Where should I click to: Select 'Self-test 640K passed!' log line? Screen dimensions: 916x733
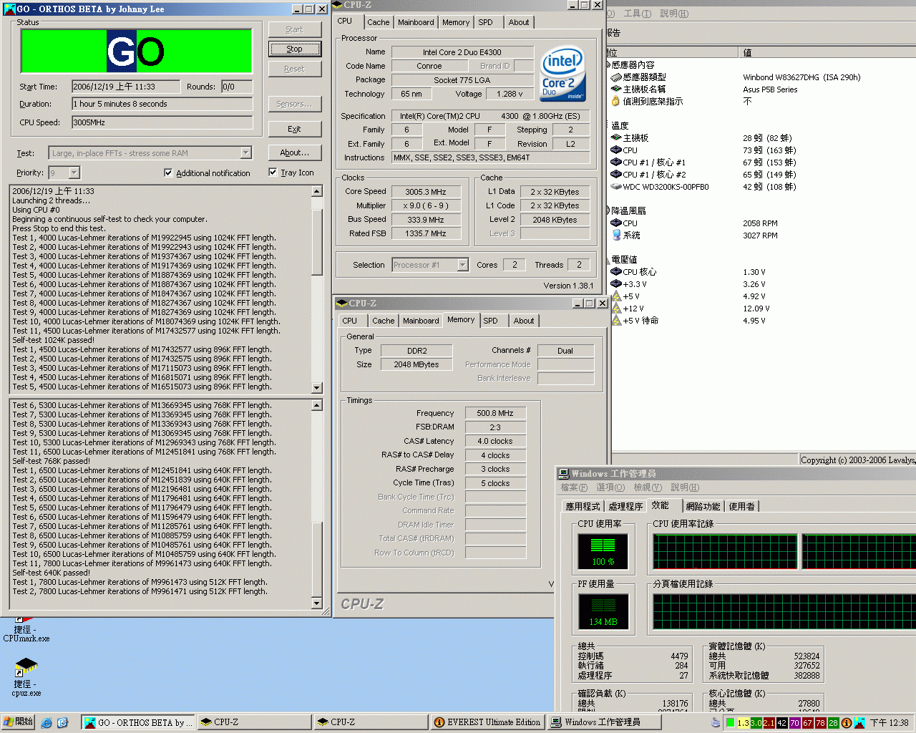51,573
